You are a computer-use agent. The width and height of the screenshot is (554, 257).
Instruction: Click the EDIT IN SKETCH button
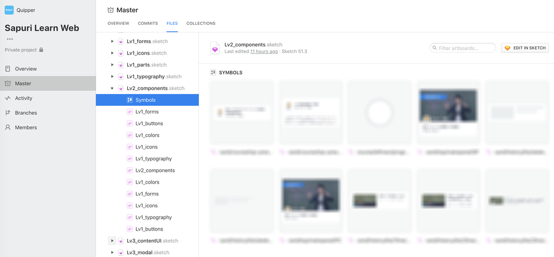[x=525, y=48]
